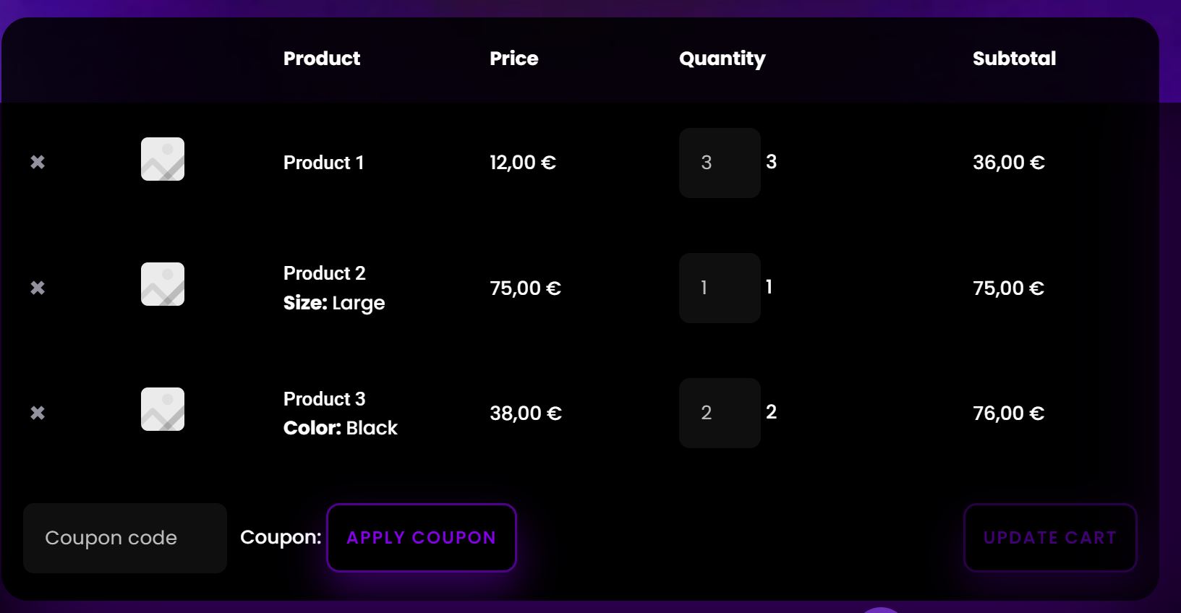
Task: Click the Update Cart button
Action: pyautogui.click(x=1049, y=537)
